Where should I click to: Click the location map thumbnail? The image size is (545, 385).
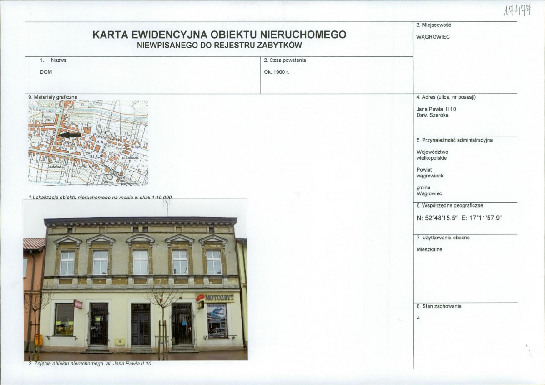(x=88, y=142)
